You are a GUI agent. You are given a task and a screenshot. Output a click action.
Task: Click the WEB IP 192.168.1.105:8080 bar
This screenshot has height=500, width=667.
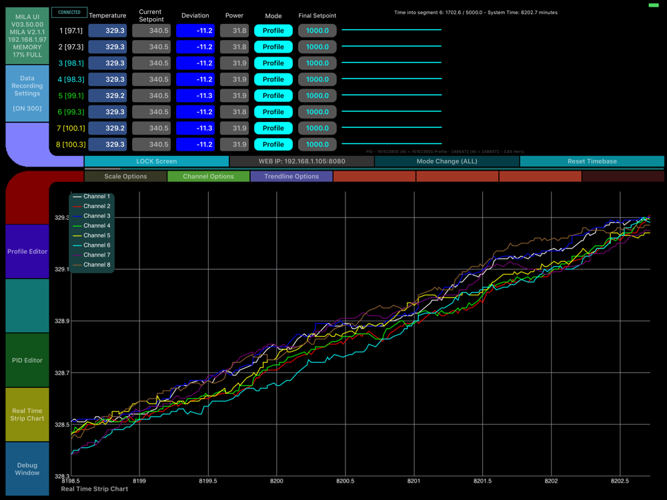click(x=302, y=161)
